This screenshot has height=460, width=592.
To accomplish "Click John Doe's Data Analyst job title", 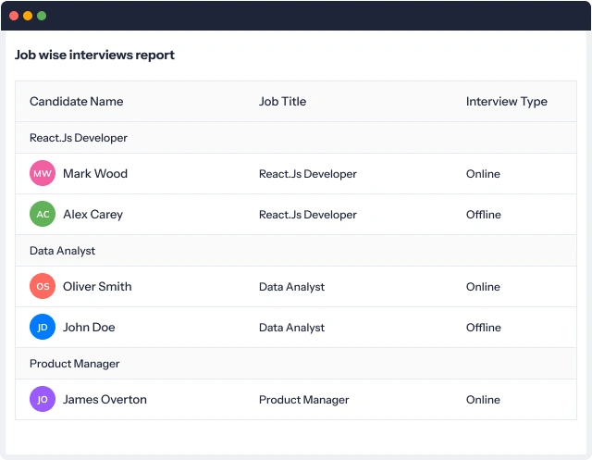I will click(x=291, y=328).
